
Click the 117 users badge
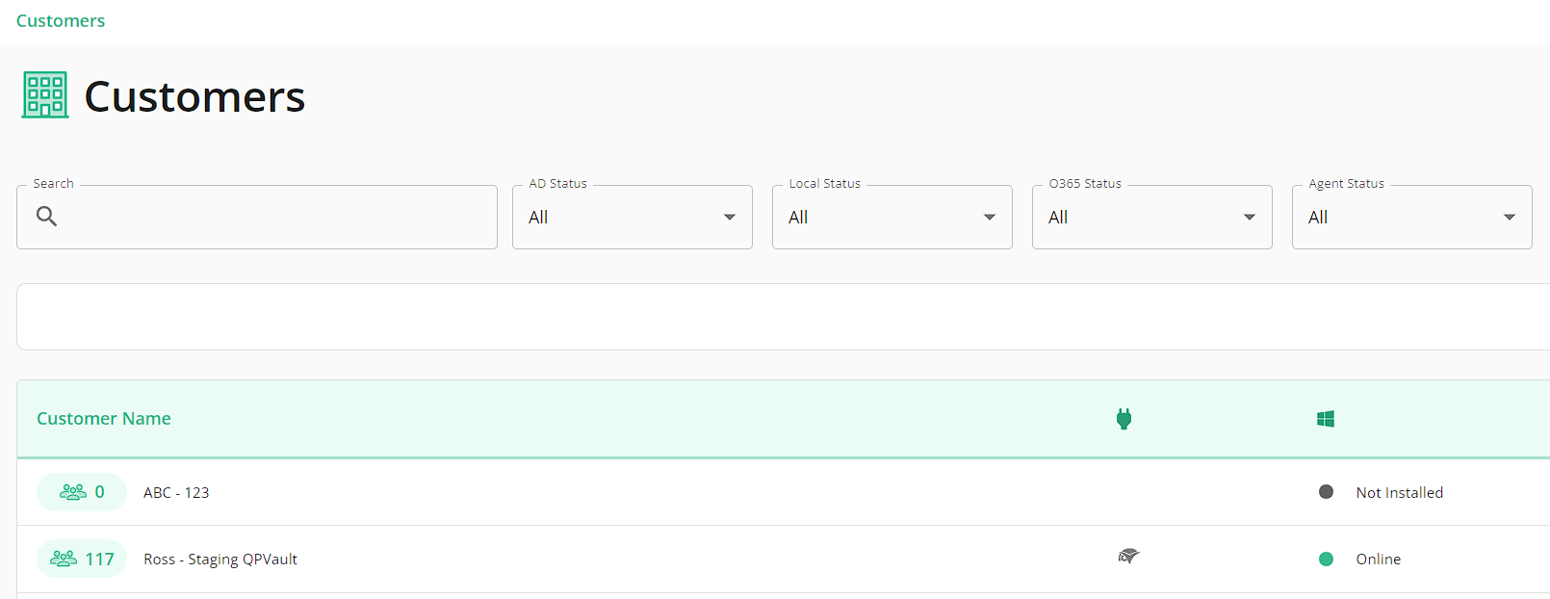coord(82,559)
